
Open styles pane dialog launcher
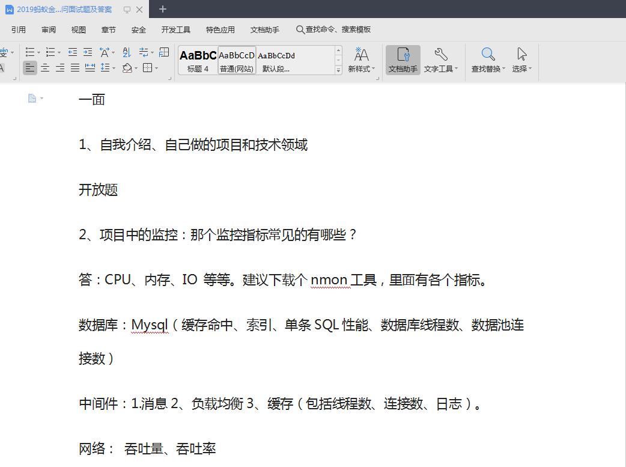click(378, 79)
